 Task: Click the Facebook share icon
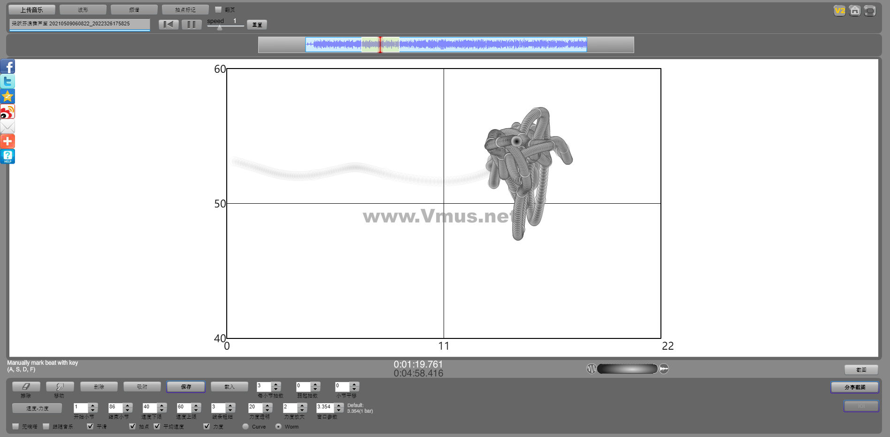pos(8,67)
